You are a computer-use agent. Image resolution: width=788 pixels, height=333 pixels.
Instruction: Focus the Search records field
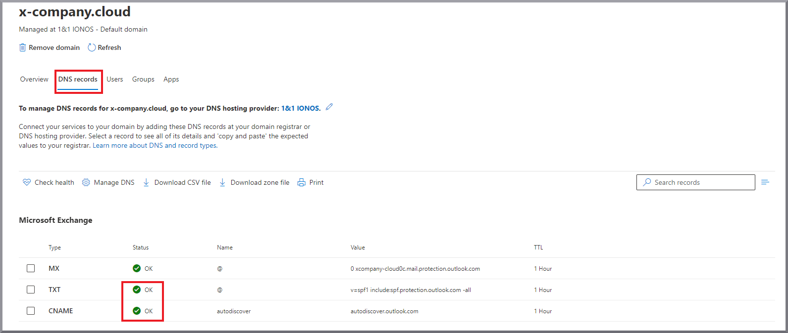(696, 182)
